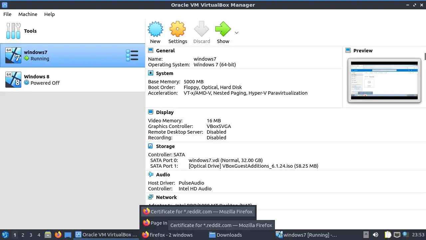Click the clipboard manager tray icon
The image size is (426, 240).
tap(388, 235)
